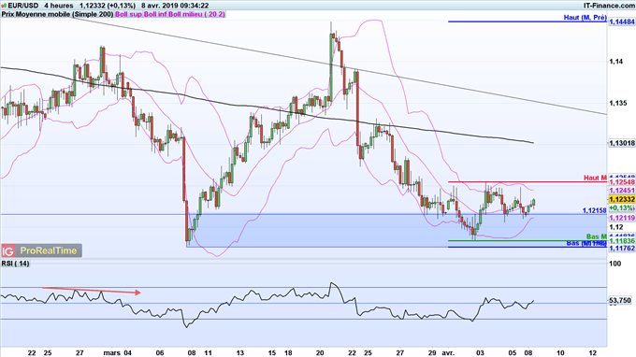Click date 12 on time axis
636x357 pixels.
click(592, 353)
